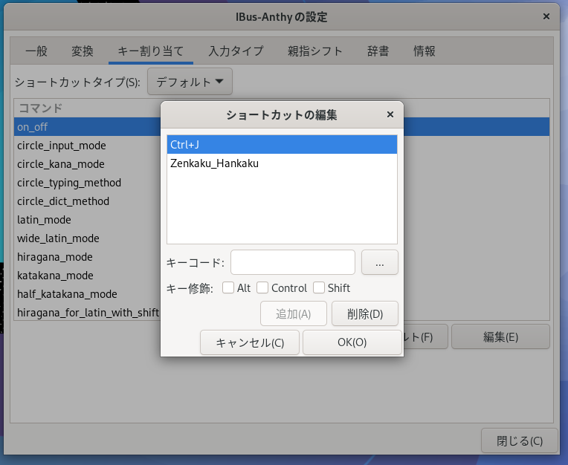Enable the Shift modifier checkbox
This screenshot has height=465, width=568.
click(319, 288)
